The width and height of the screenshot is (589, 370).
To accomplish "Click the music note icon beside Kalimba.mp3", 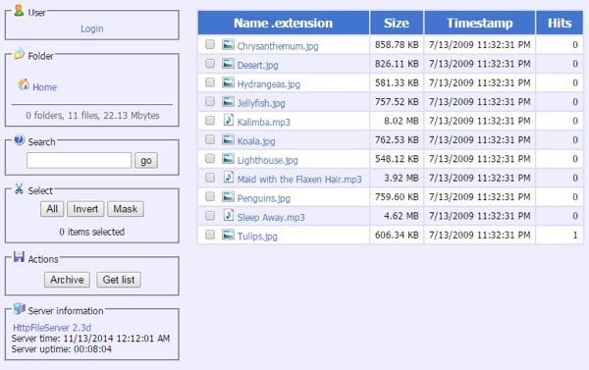I will tap(228, 120).
